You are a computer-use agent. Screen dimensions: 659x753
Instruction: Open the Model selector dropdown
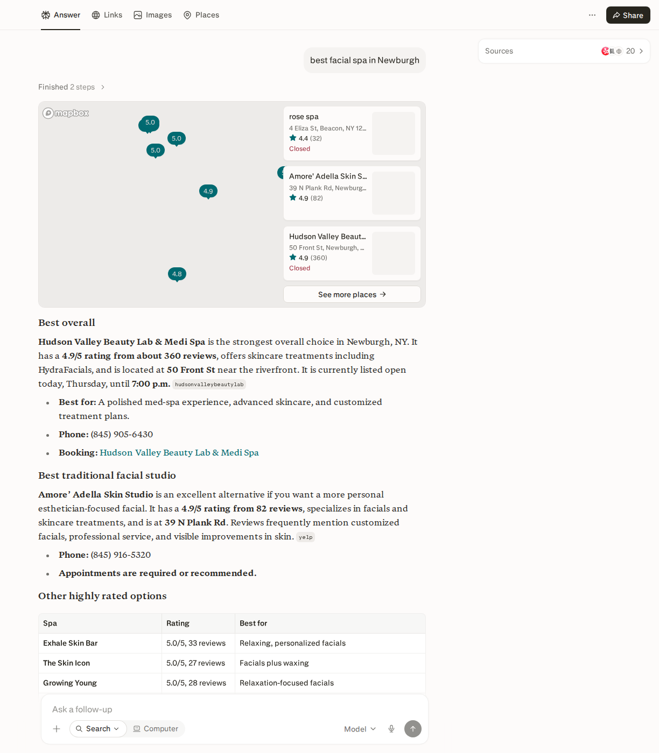click(360, 729)
